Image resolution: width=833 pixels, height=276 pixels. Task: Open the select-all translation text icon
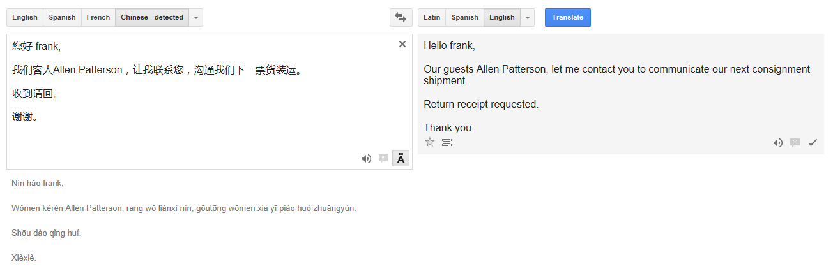447,142
